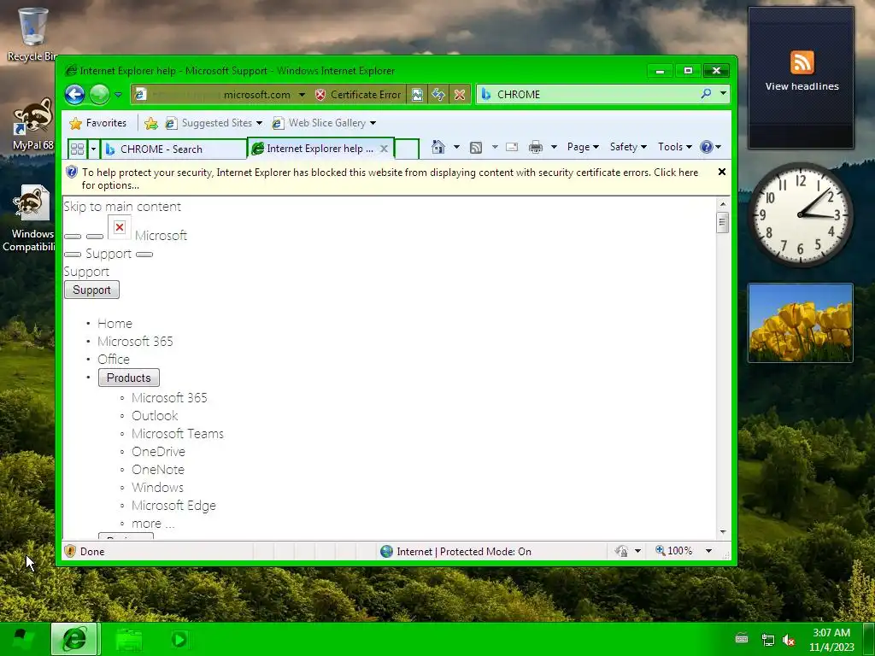The height and width of the screenshot is (656, 875).
Task: Click the tulips slideshow gadget picture
Action: (x=800, y=323)
